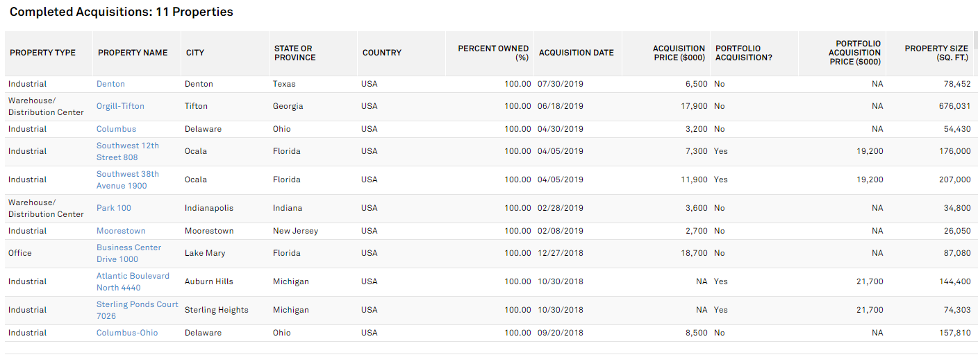This screenshot has height=357, width=978.
Task: Sort by Property Type column header
Action: (42, 53)
